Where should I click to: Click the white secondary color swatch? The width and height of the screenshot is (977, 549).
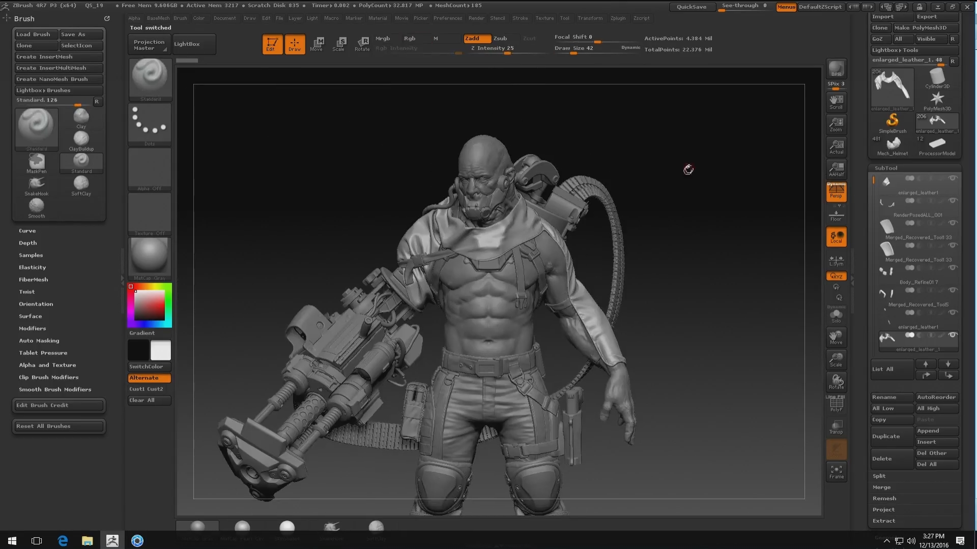pyautogui.click(x=161, y=350)
